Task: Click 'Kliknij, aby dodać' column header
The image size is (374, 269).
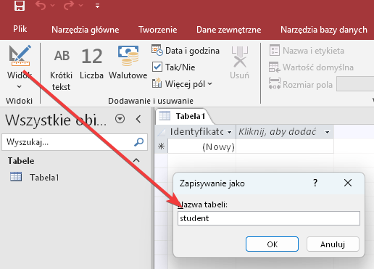Action: (x=285, y=132)
